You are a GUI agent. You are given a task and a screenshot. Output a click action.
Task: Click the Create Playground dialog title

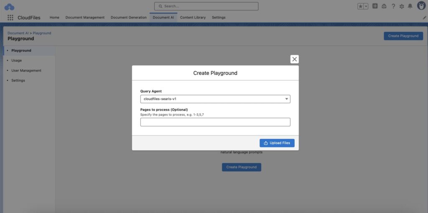(x=215, y=73)
